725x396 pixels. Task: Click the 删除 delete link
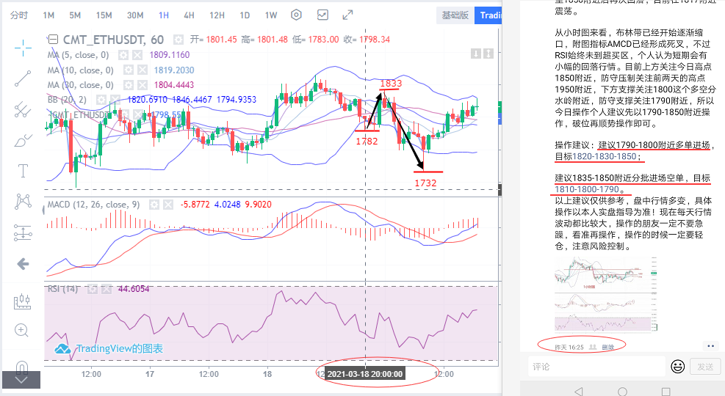[608, 347]
